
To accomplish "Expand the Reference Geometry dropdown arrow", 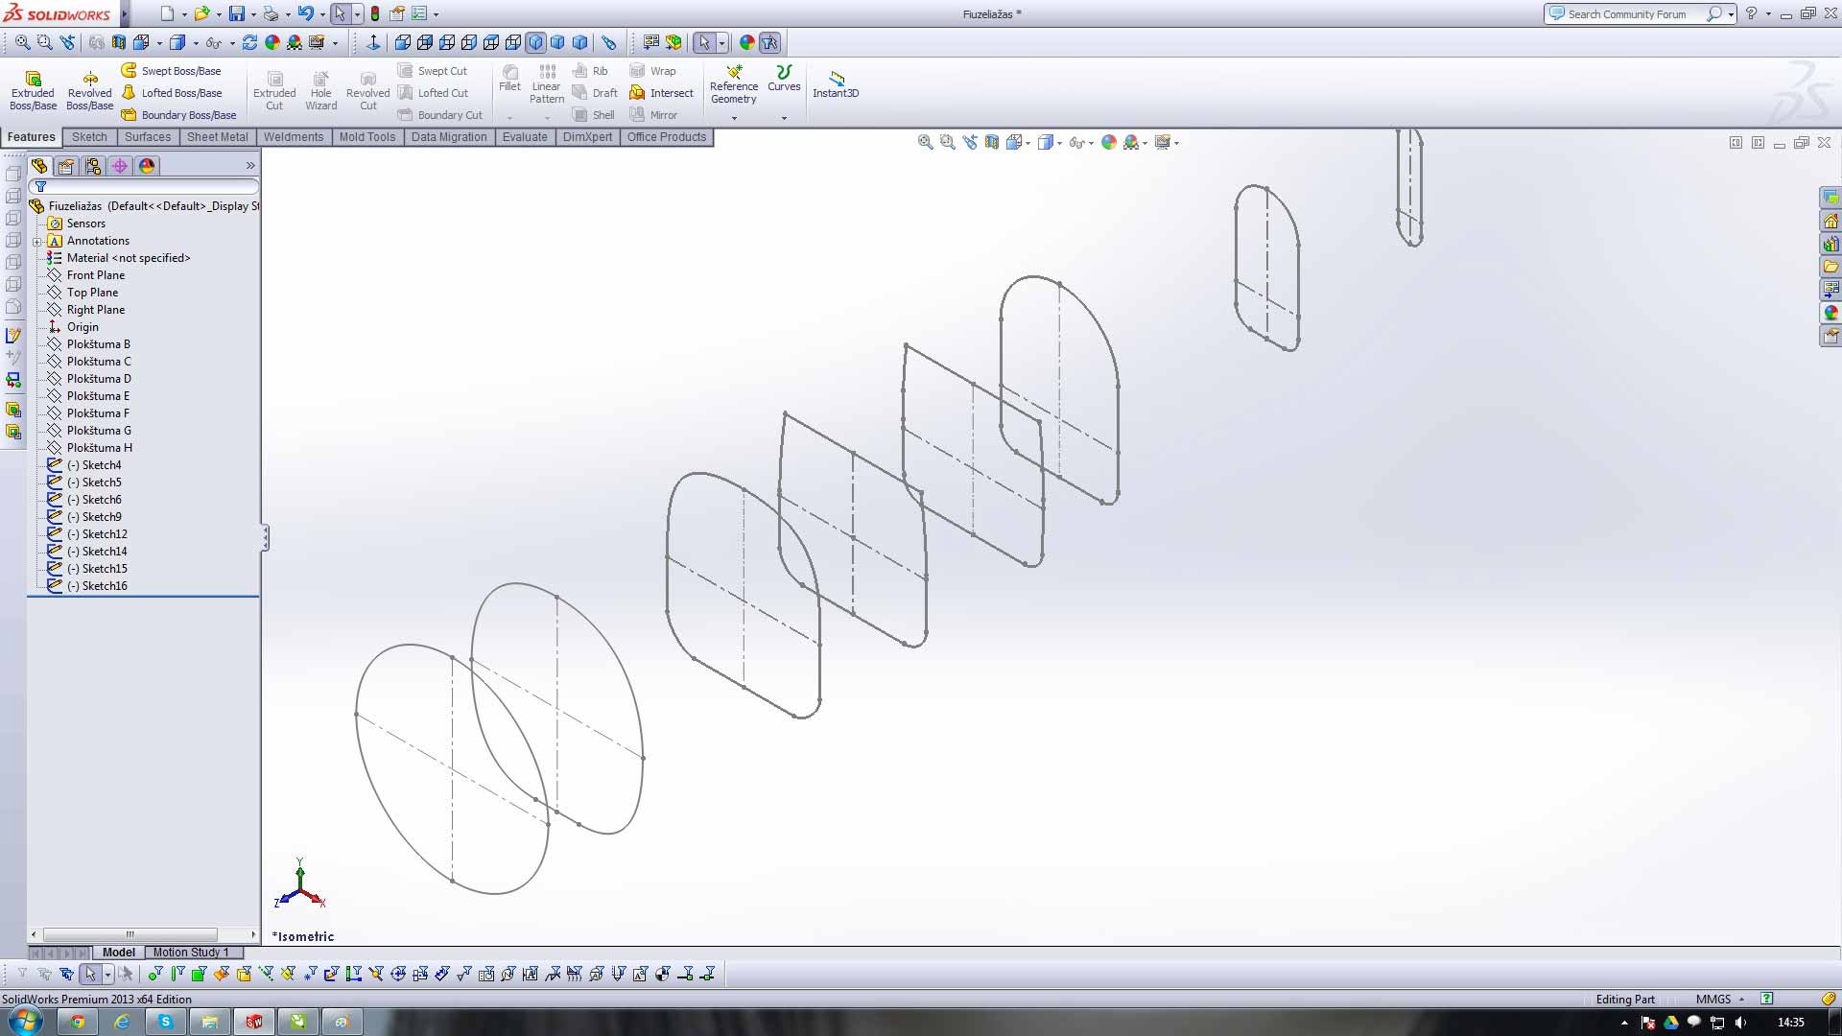I will 734,119.
